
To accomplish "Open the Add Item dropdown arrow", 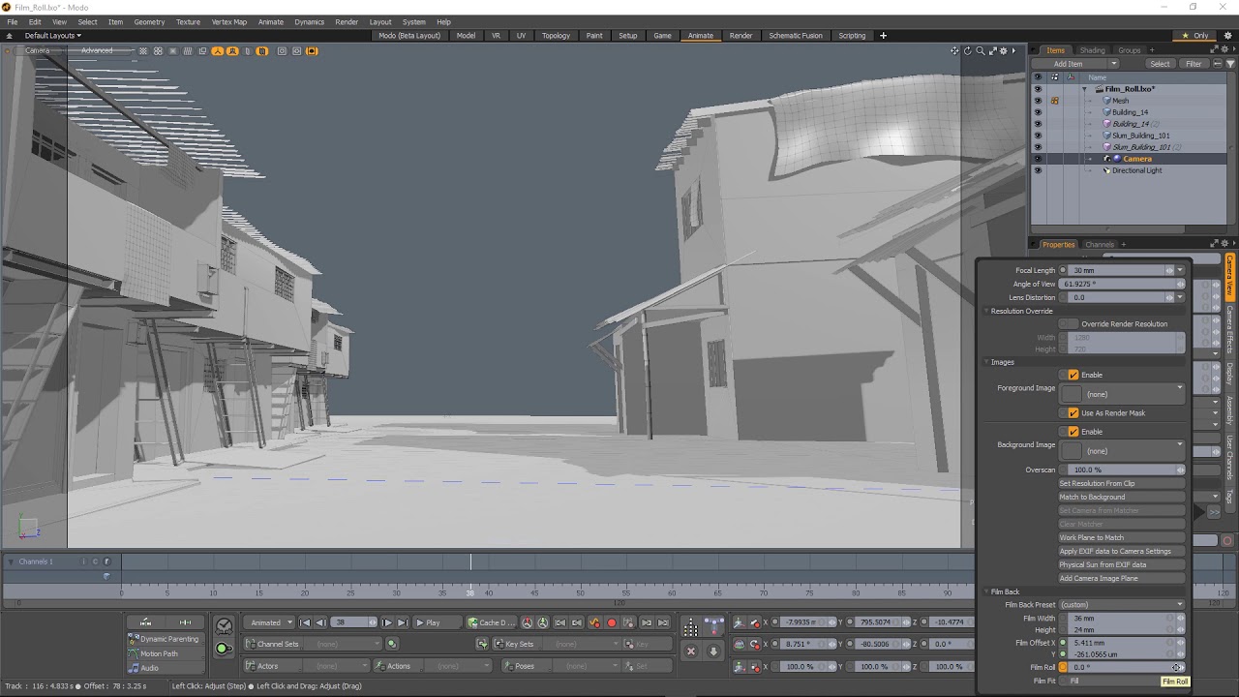I will pos(1113,64).
